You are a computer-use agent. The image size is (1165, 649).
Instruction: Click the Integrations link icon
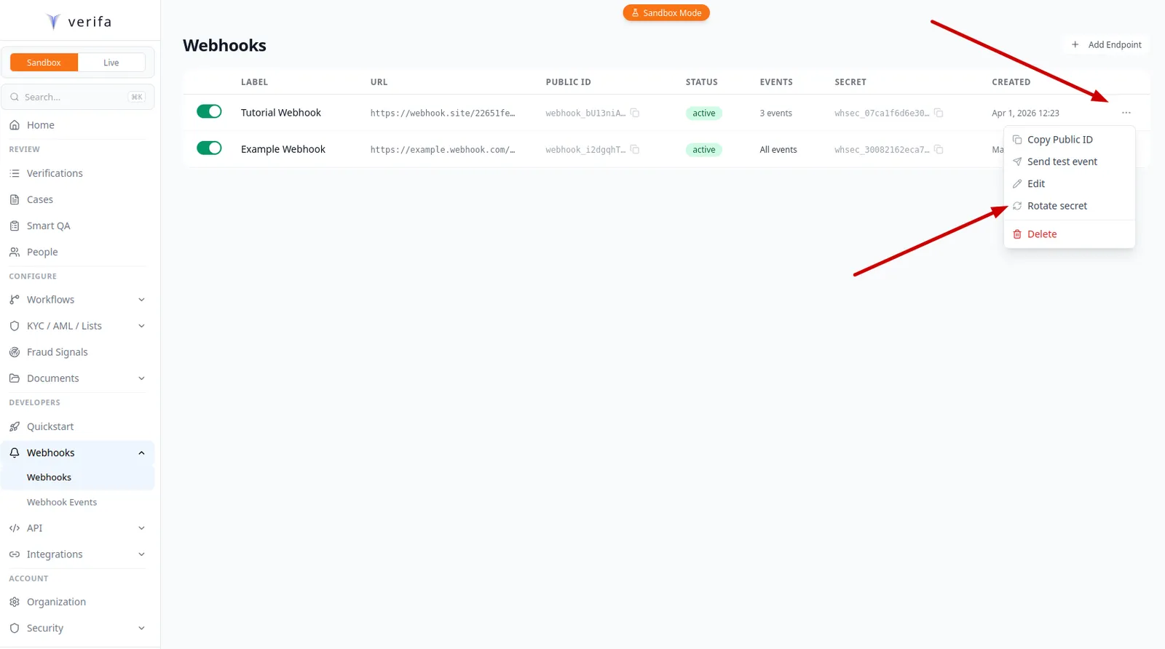15,554
